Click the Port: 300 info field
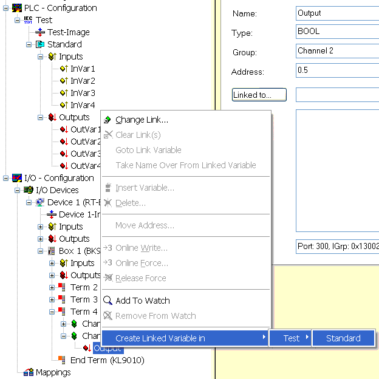Viewport: 379px width, 379px height. click(338, 247)
